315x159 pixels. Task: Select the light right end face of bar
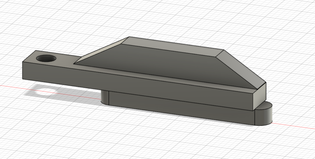259,97
